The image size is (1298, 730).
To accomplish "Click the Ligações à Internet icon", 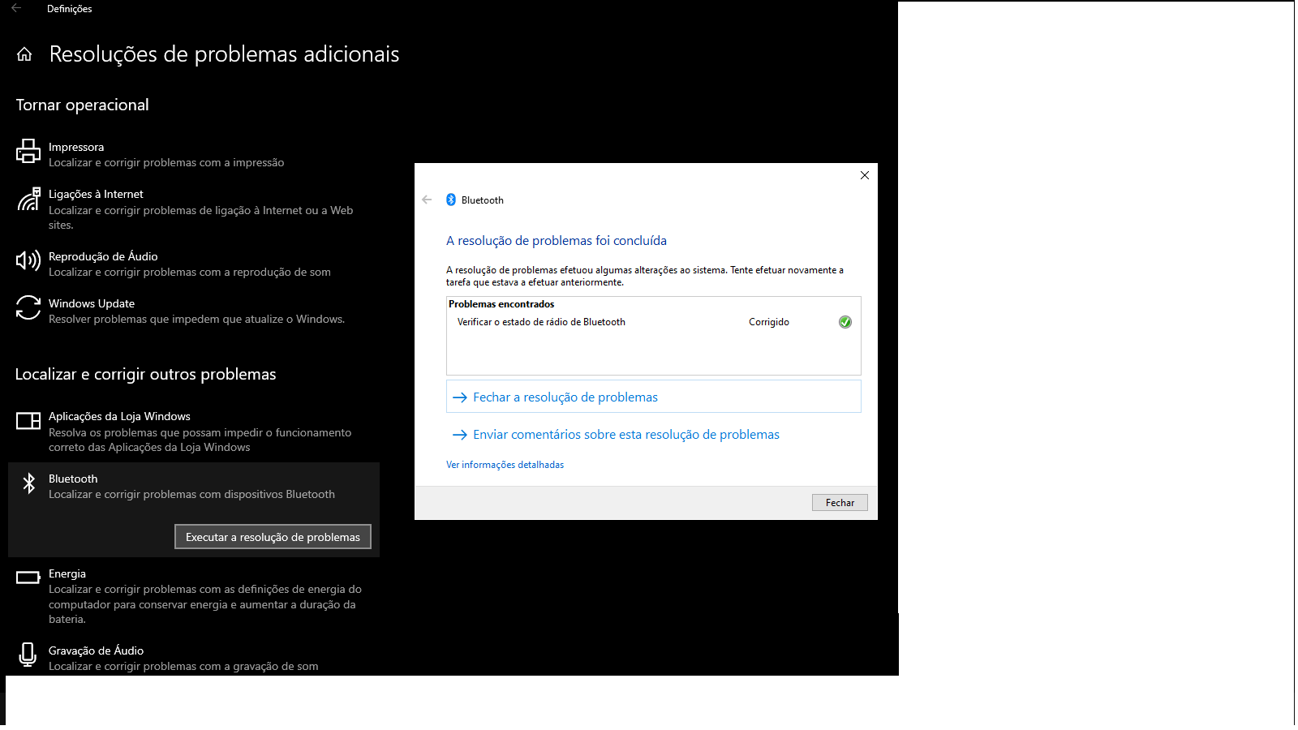I will point(28,199).
